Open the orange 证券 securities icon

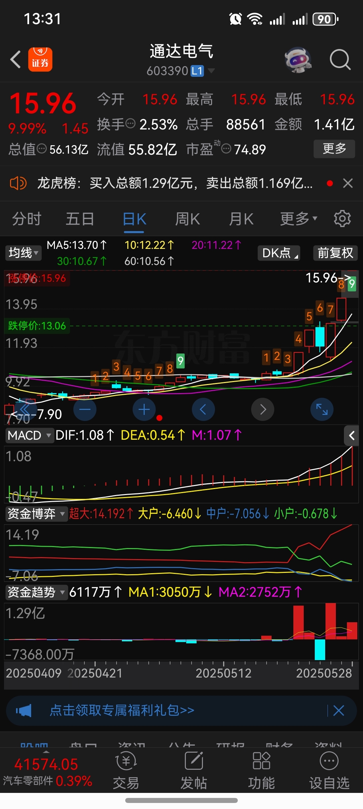[40, 59]
